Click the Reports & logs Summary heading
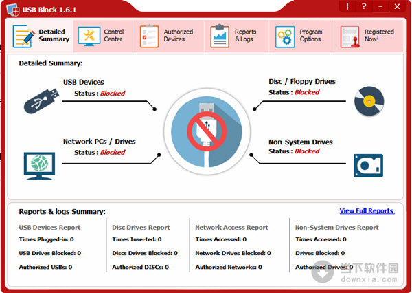412x293 pixels. pos(62,212)
